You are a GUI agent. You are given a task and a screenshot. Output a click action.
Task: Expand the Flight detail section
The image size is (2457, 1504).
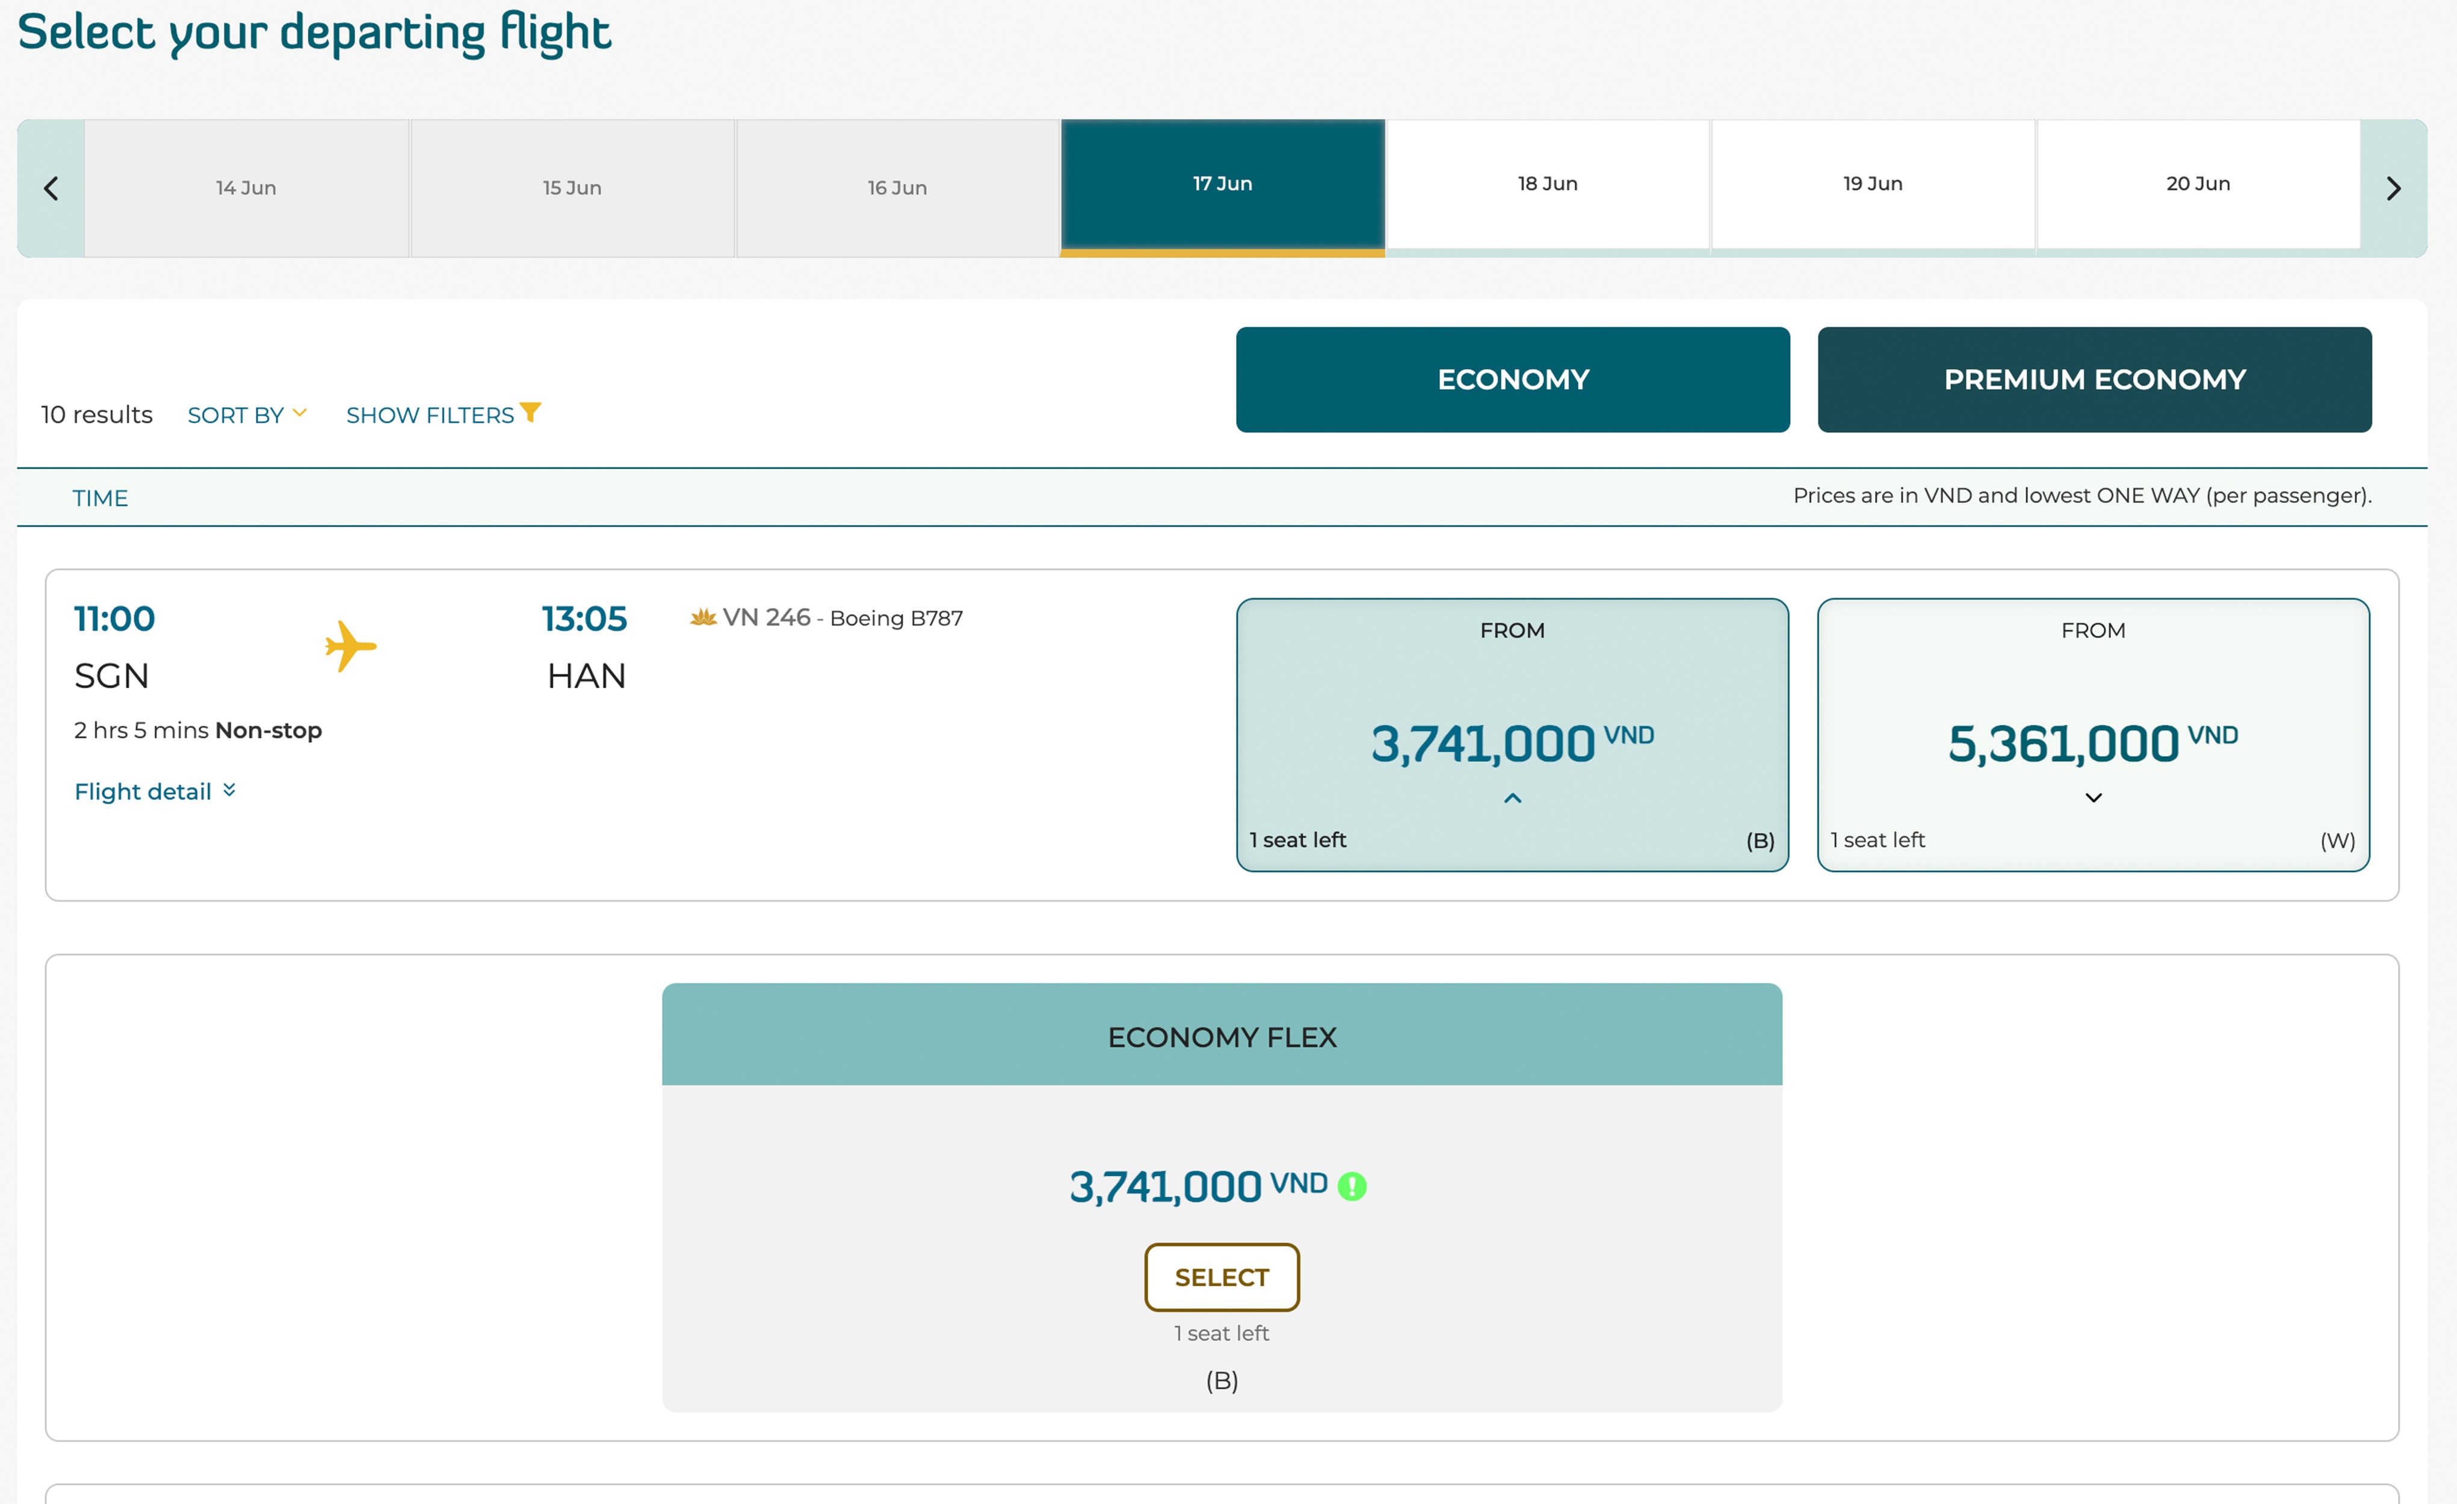coord(155,791)
